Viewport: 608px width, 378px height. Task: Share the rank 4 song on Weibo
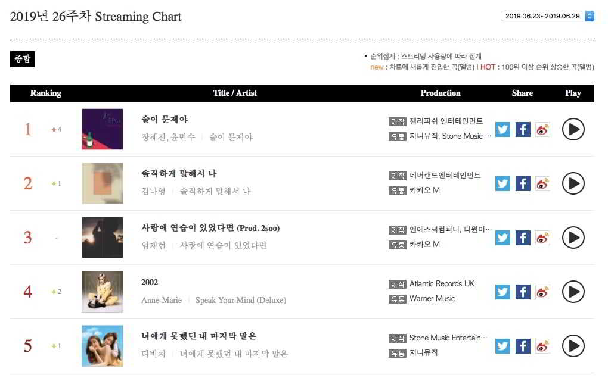coord(542,292)
